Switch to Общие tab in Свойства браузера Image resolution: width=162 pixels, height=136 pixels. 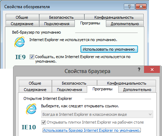coord(35,83)
